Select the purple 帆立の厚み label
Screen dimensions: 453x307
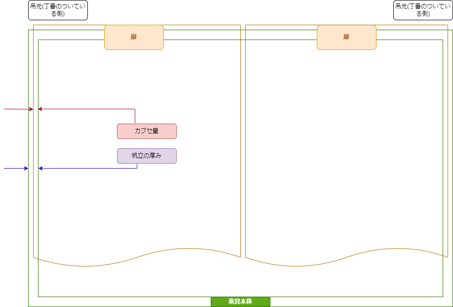tap(147, 156)
